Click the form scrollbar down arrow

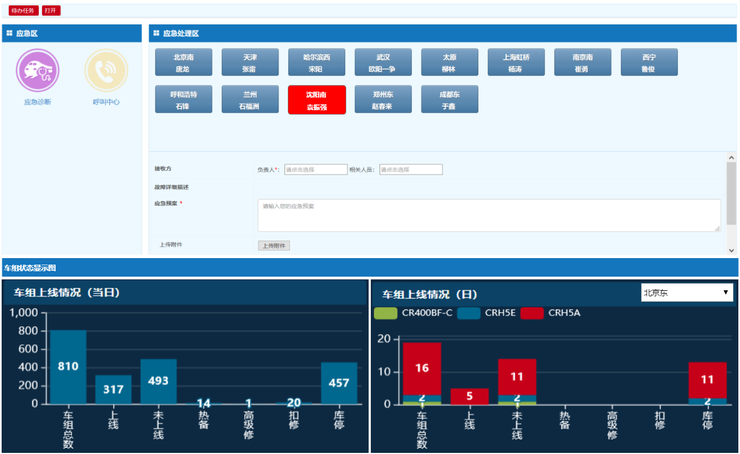coord(731,250)
